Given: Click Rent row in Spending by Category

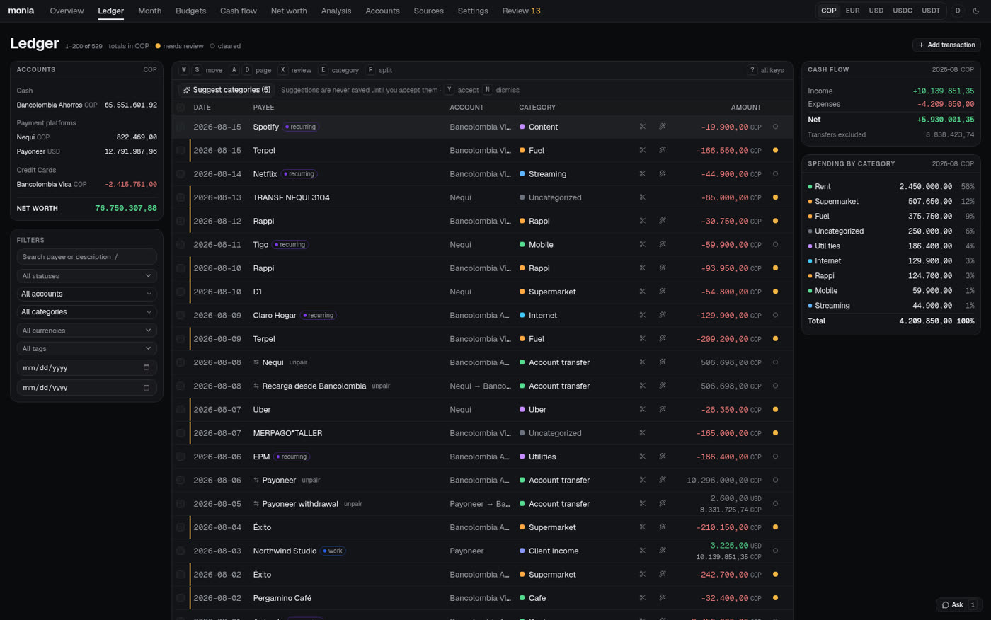Looking at the screenshot, I should [890, 187].
